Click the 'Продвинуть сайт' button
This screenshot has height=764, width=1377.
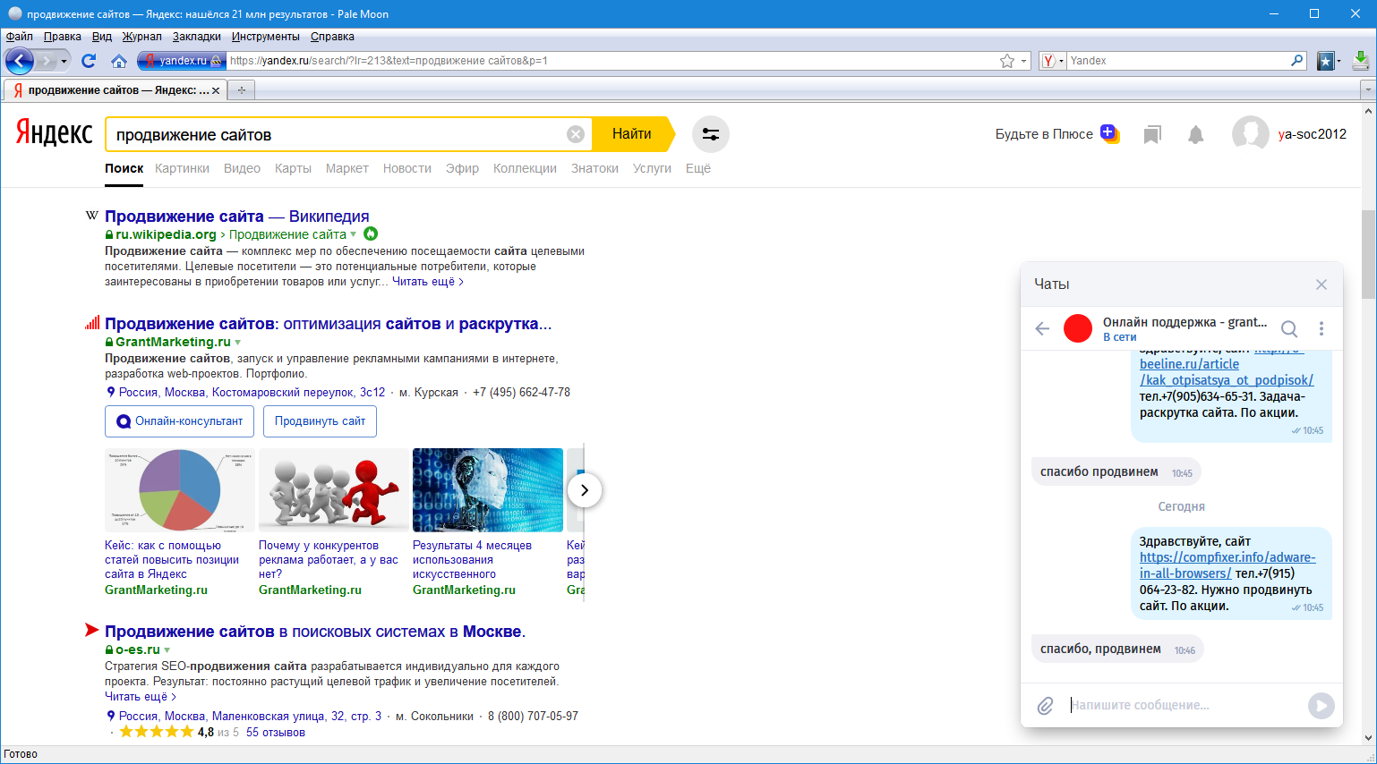click(320, 421)
